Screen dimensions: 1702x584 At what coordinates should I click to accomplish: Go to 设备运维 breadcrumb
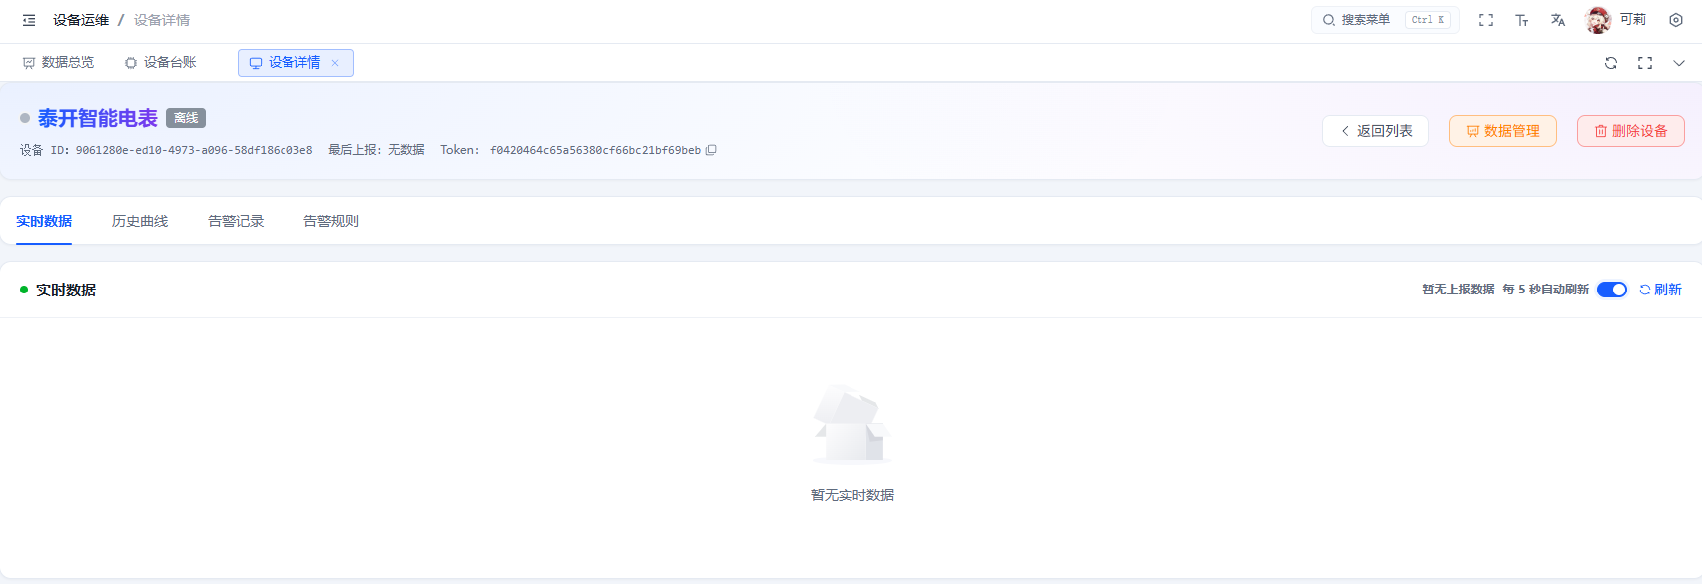pyautogui.click(x=81, y=20)
